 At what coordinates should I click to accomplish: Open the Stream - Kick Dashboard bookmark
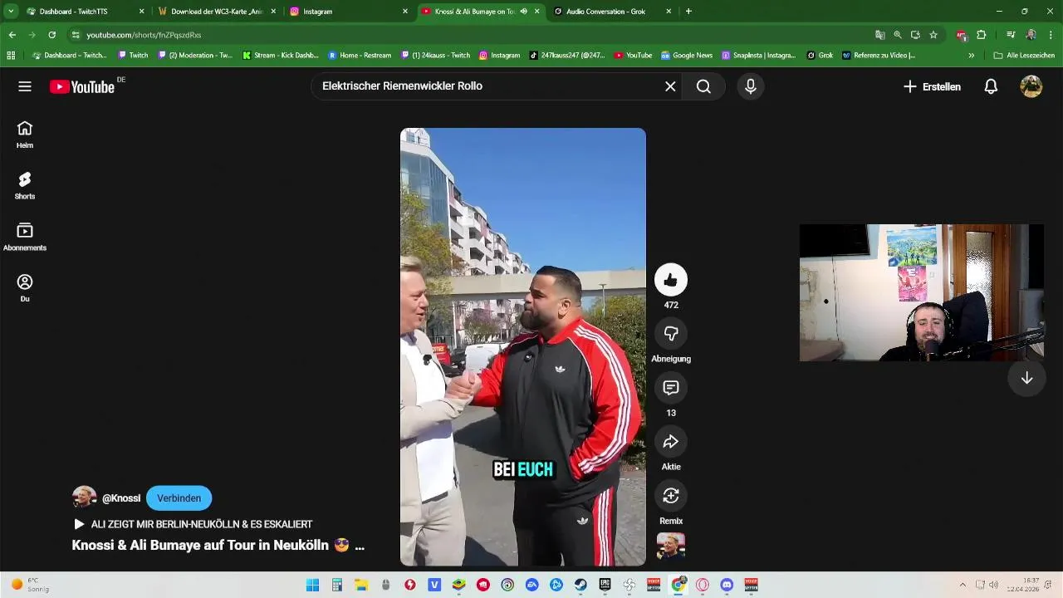(281, 56)
